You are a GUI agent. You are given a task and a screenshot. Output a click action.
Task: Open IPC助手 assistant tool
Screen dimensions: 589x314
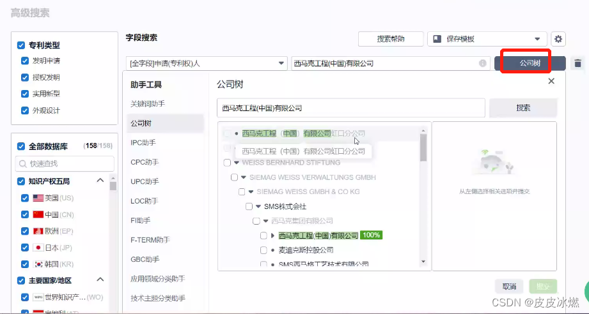click(143, 143)
